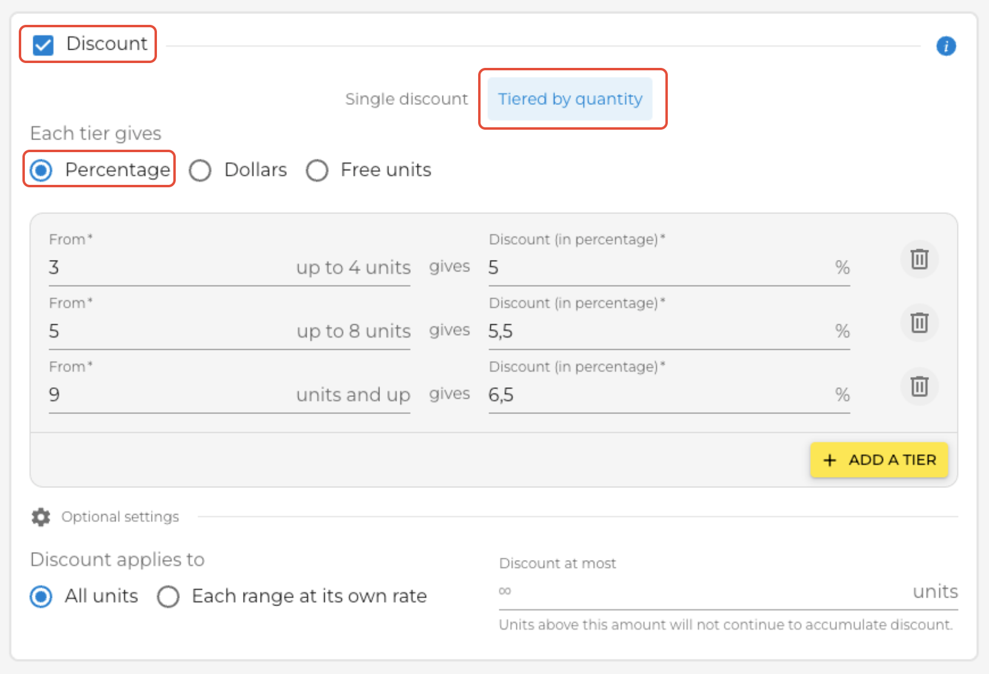Viewport: 989px width, 674px height.
Task: Remove the 9 units and up tier
Action: (x=919, y=386)
